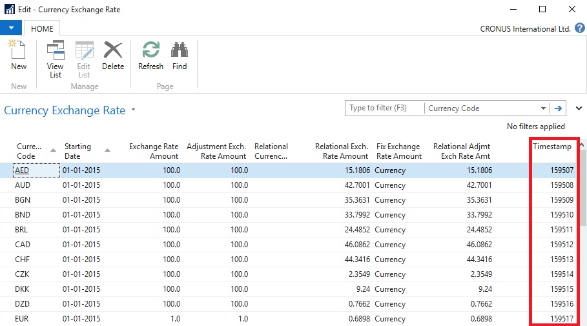Click the application icon in the title bar
Viewport: 587px width, 326px height.
click(x=10, y=10)
